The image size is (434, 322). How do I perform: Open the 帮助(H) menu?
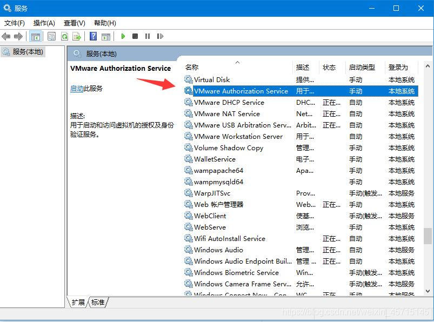[105, 23]
